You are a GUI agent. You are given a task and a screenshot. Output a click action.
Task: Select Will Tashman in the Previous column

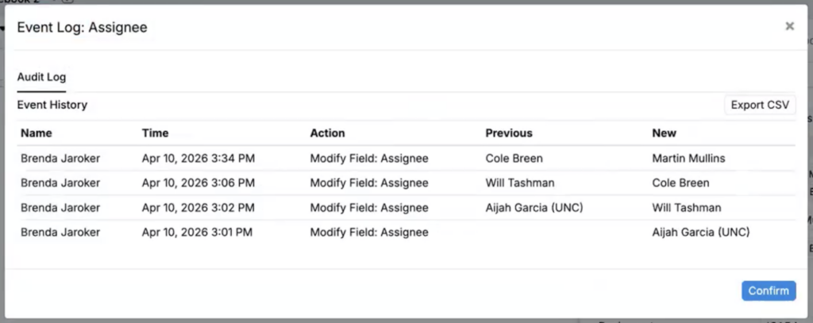click(520, 183)
